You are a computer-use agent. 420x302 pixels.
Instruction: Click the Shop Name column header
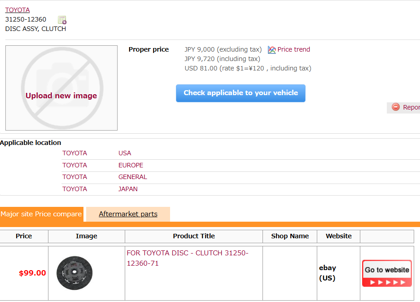pyautogui.click(x=290, y=236)
